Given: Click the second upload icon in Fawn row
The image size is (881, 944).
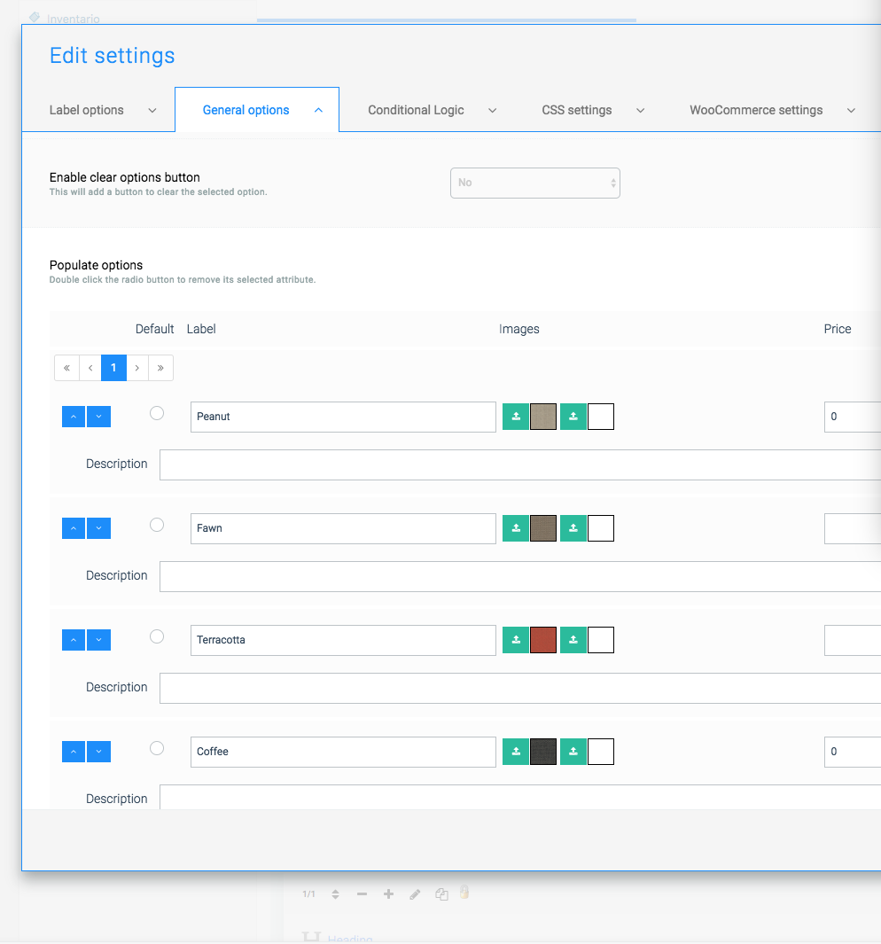Looking at the screenshot, I should [x=573, y=528].
